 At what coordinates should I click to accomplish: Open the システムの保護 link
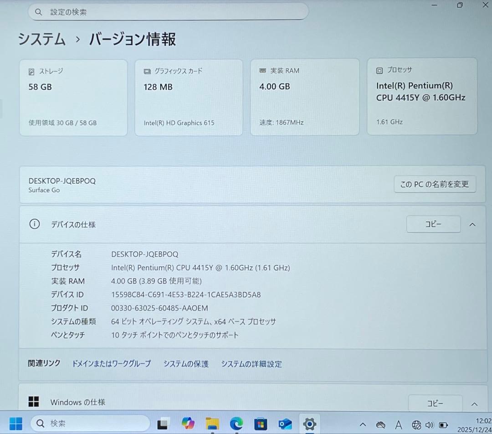click(x=185, y=364)
